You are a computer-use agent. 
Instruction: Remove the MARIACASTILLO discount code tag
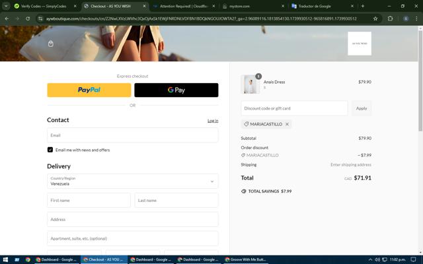coord(287,124)
